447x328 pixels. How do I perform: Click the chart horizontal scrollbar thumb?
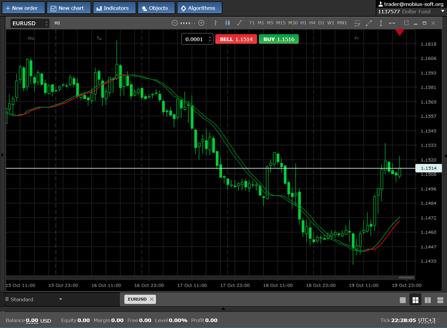click(406, 277)
